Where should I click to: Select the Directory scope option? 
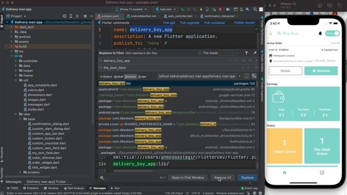coord(131,76)
